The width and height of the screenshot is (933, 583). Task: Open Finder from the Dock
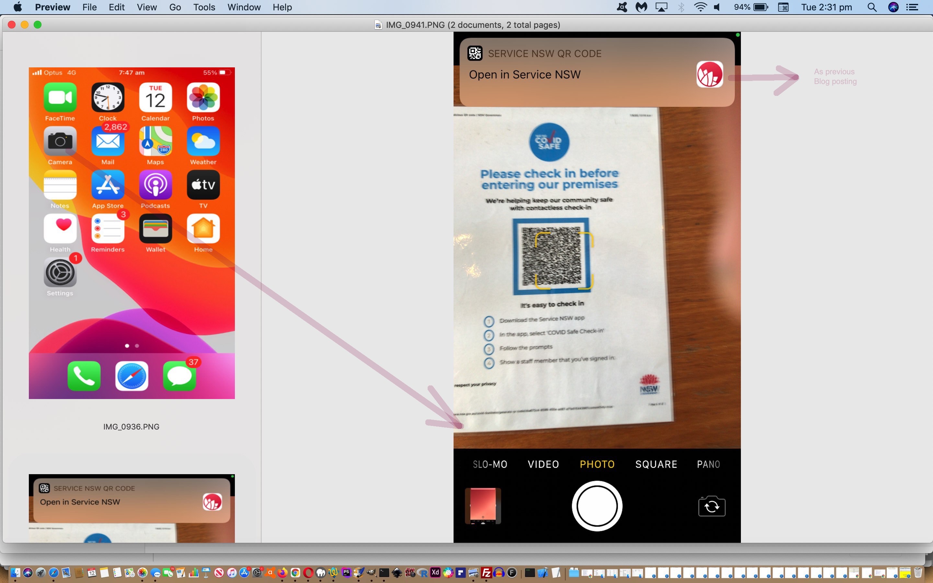click(15, 573)
